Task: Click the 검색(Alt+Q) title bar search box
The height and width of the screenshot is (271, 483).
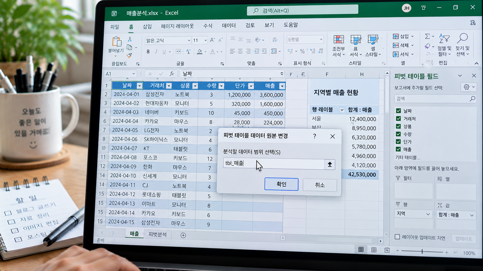Action: click(x=302, y=10)
